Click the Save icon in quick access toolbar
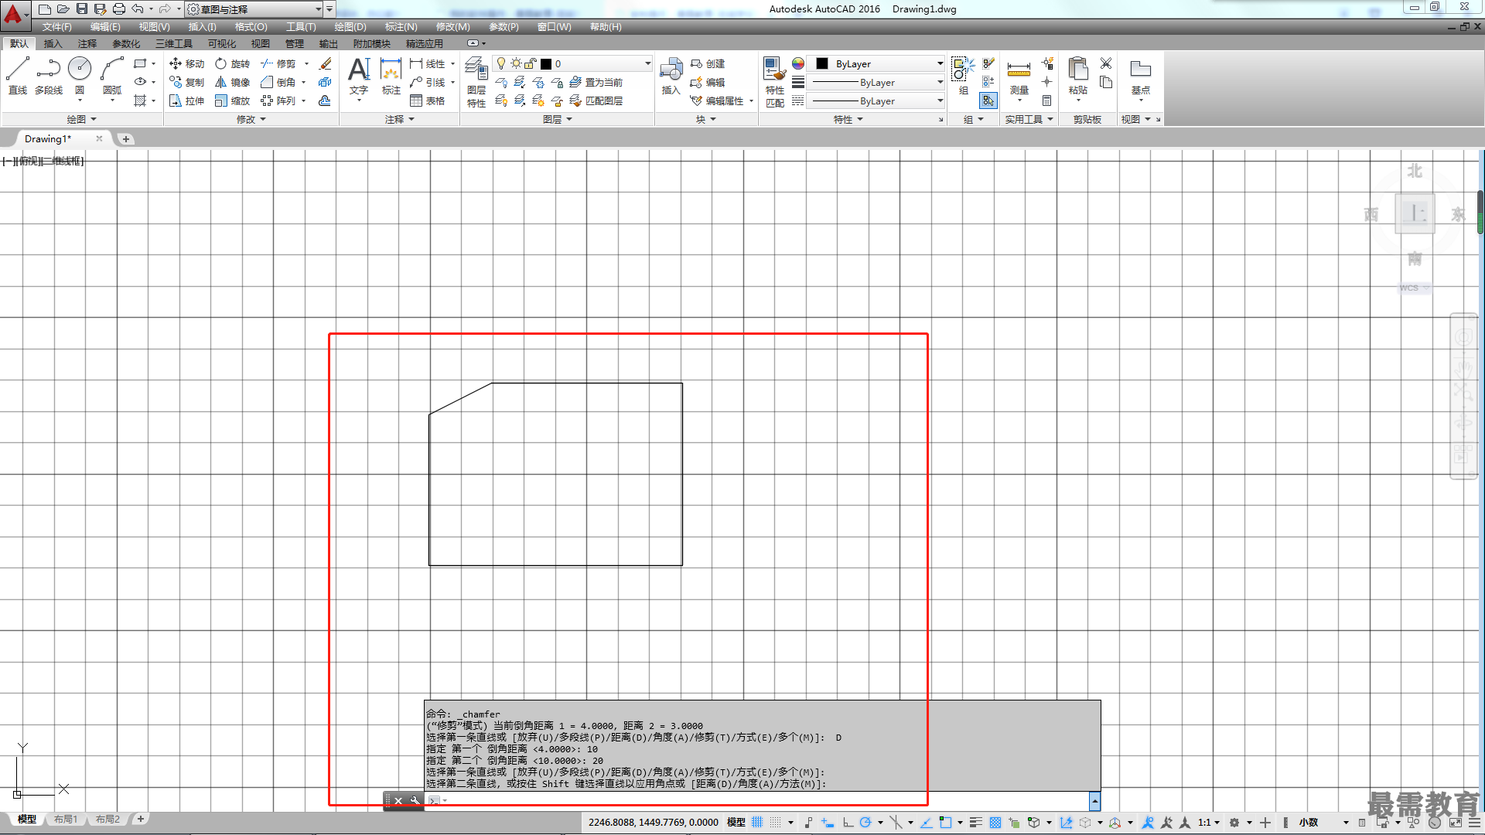 point(81,9)
